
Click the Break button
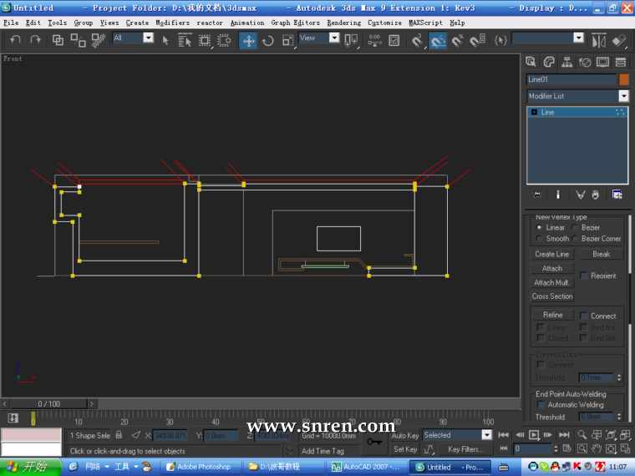coord(602,254)
